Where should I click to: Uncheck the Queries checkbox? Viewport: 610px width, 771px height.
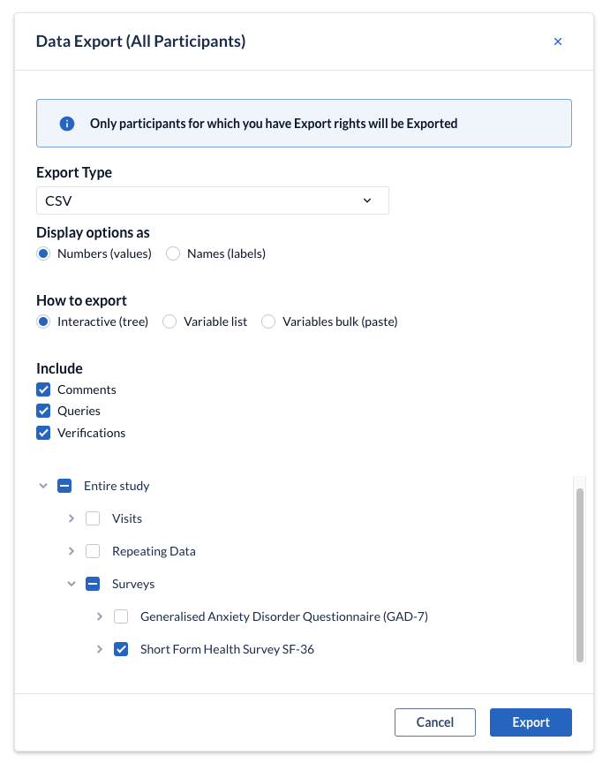pyautogui.click(x=43, y=411)
